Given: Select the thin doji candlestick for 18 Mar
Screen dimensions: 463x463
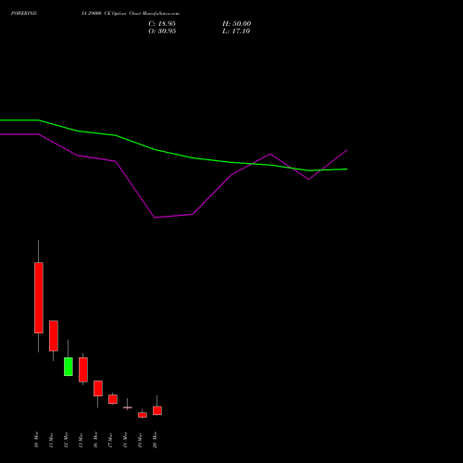Looking at the screenshot, I should pyautogui.click(x=128, y=407).
